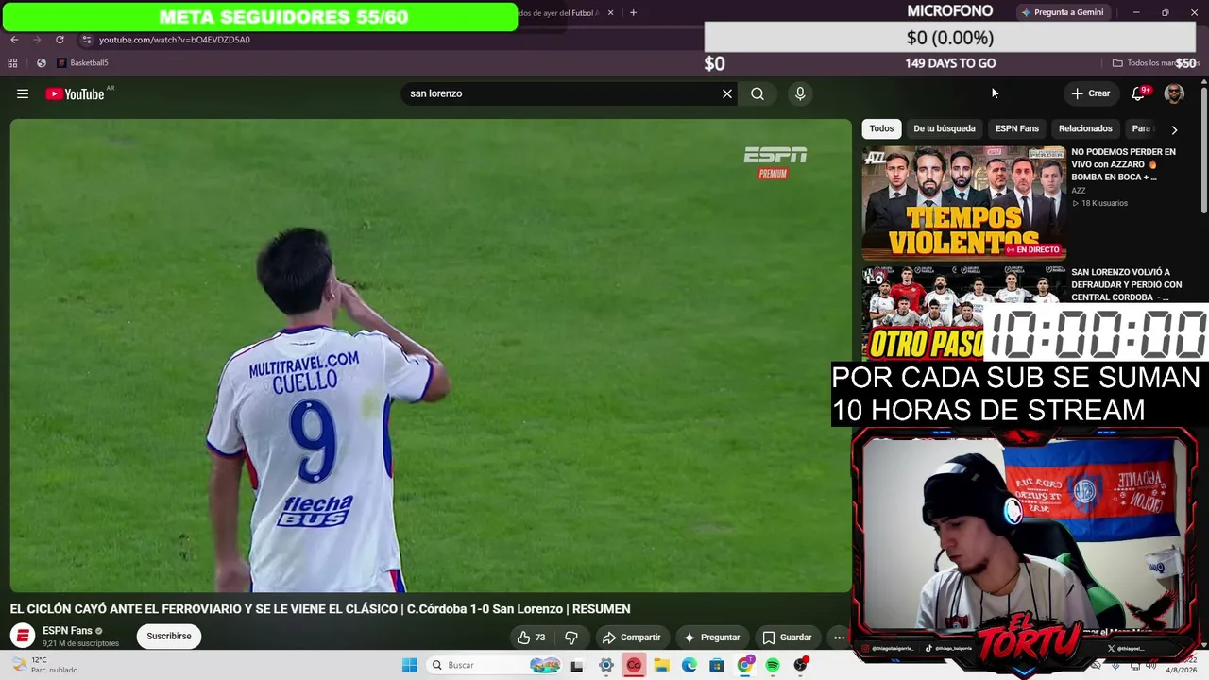This screenshot has width=1209, height=680.
Task: Open the Crear menu
Action: coord(1090,93)
